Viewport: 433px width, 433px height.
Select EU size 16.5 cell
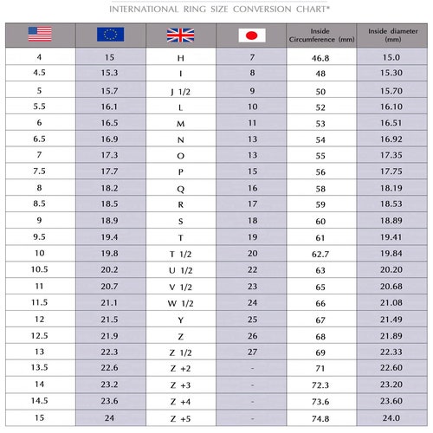[111, 123]
